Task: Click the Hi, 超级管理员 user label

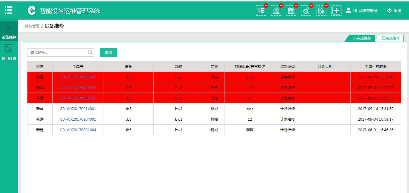Action: coord(365,11)
